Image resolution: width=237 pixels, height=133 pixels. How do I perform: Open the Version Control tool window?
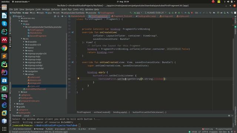tap(22, 129)
